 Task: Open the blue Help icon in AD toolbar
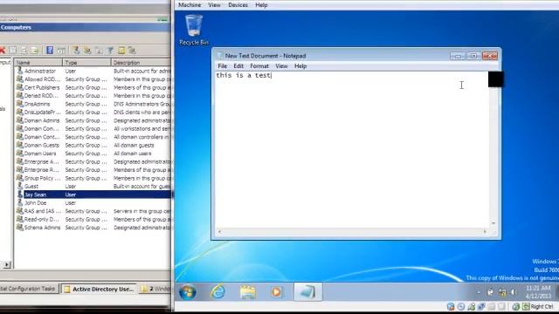50,51
